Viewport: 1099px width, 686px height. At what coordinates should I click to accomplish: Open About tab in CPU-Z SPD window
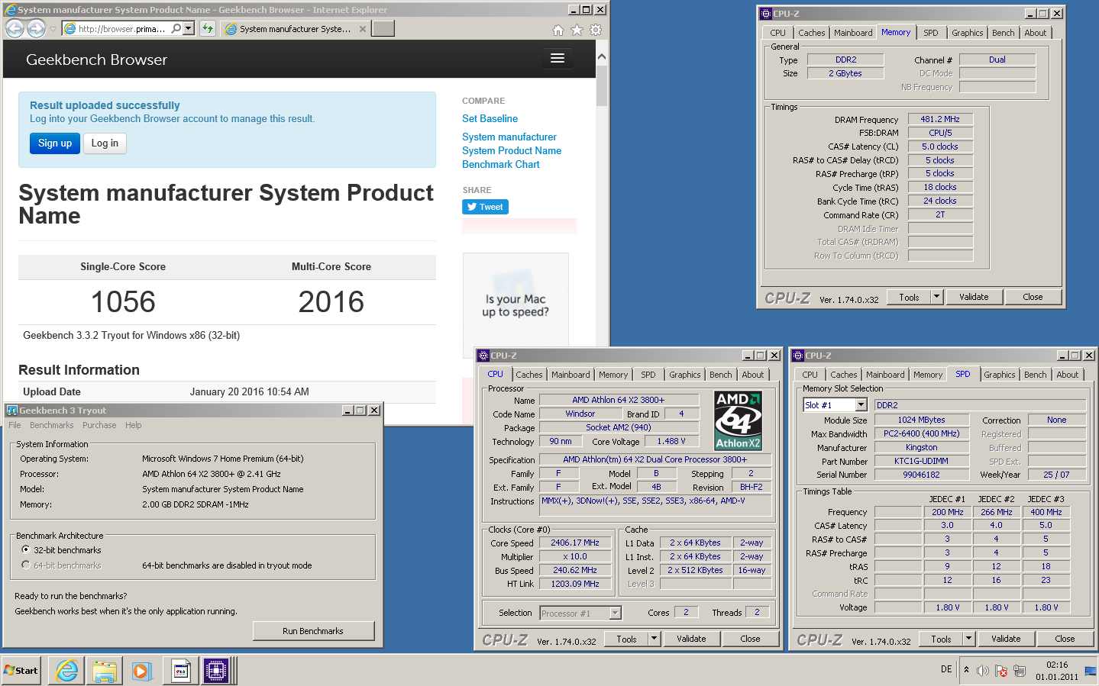1068,375
